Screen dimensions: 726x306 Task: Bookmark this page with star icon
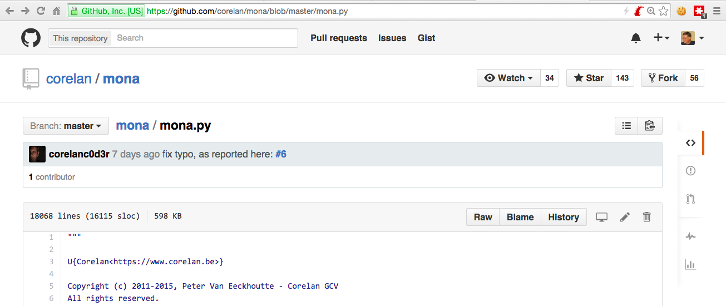(663, 11)
